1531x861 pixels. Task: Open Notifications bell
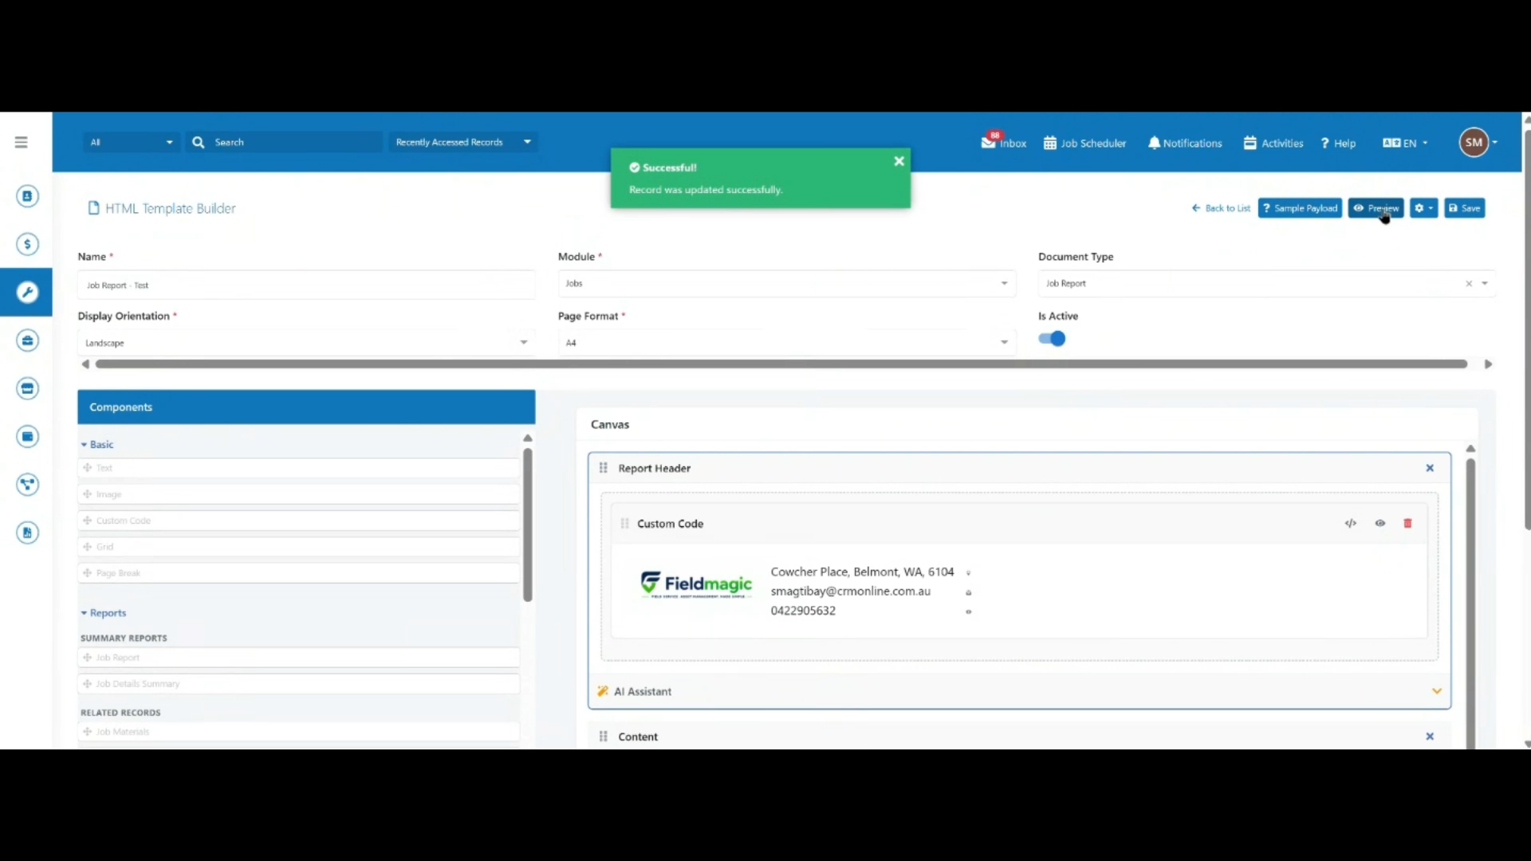coord(1185,143)
